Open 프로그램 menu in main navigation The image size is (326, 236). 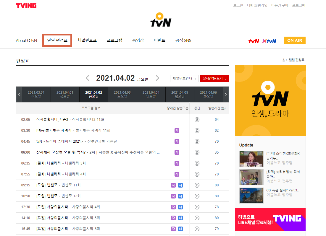tap(114, 40)
